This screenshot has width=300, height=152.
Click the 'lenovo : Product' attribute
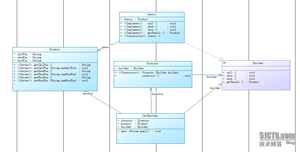[x=134, y=19]
